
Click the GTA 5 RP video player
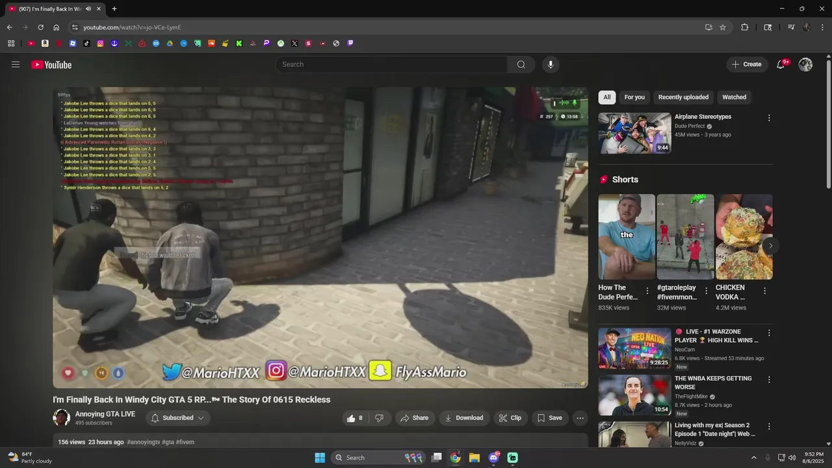(x=320, y=237)
